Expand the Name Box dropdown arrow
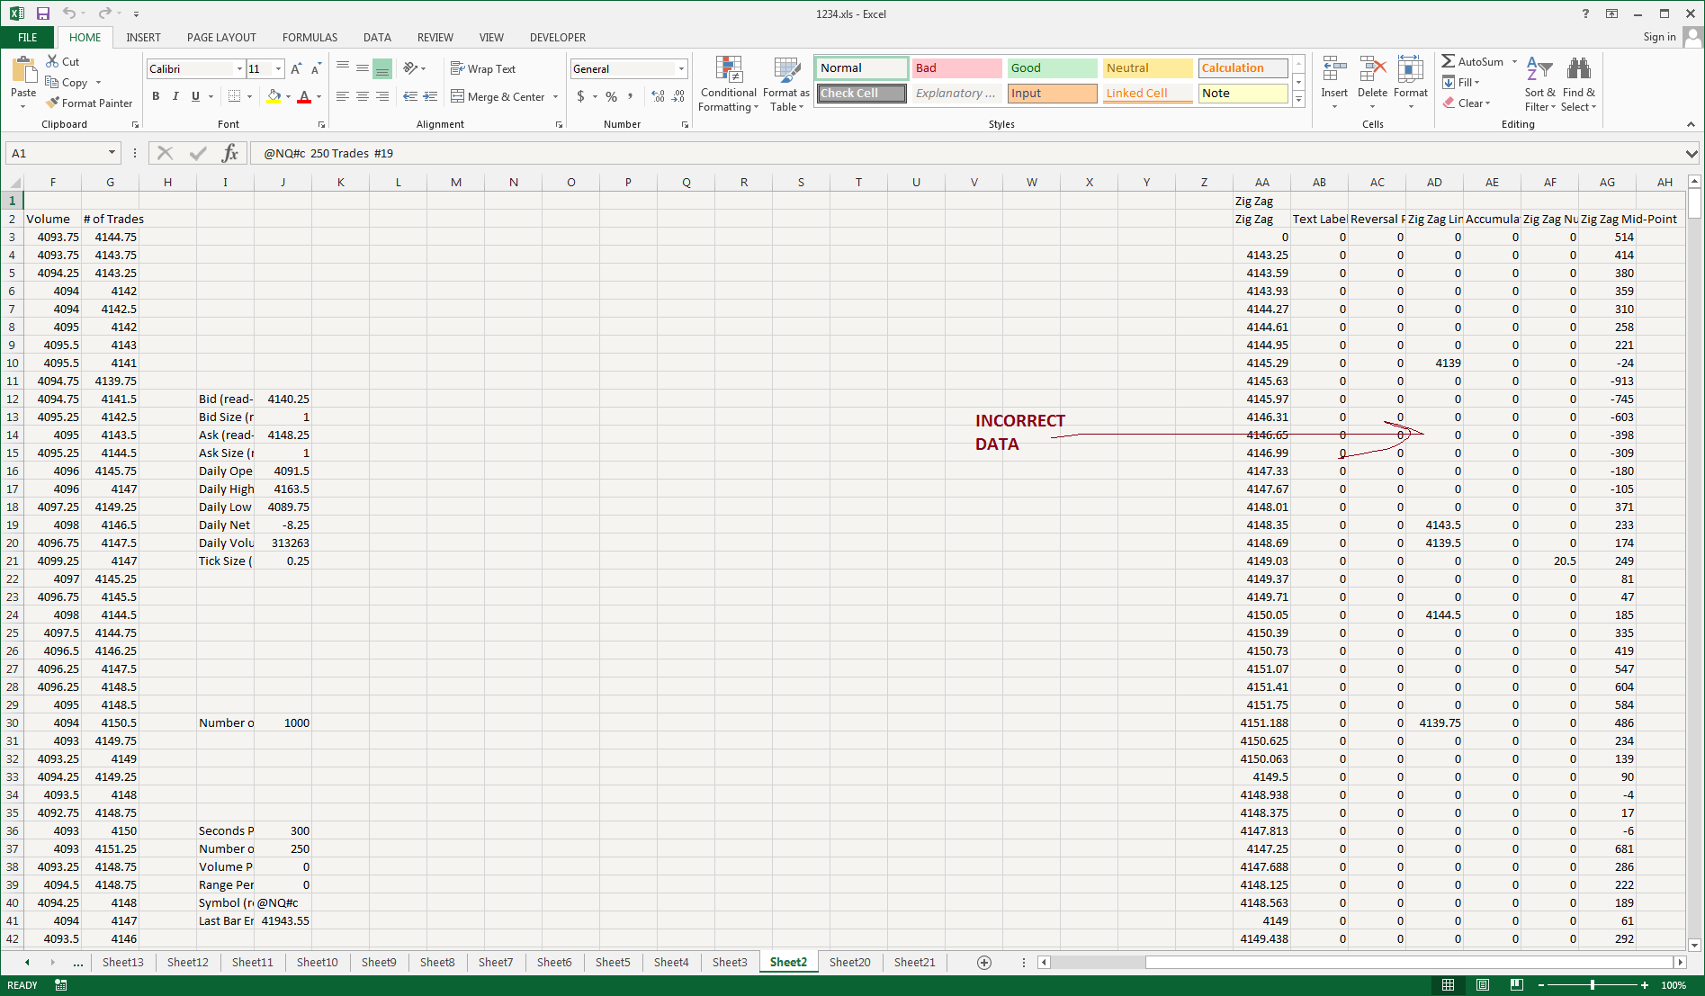 click(x=112, y=153)
